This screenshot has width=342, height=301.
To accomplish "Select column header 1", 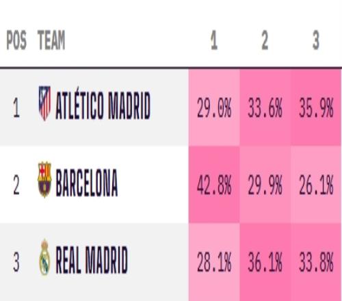I will (x=214, y=40).
